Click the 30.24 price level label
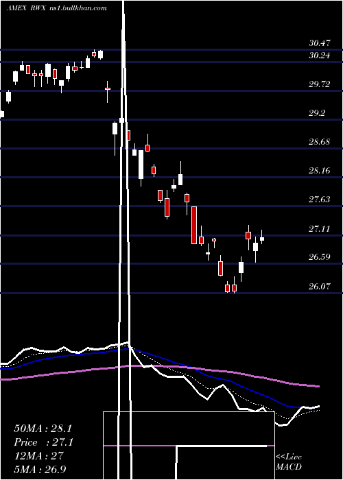Screen dimensions: 343x480 tap(320, 56)
